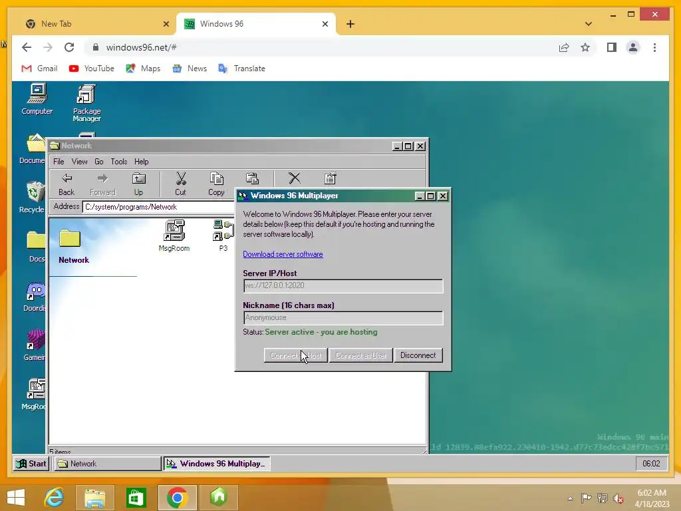Select the Windows 96 Multiplayer taskbar entry

(x=217, y=464)
